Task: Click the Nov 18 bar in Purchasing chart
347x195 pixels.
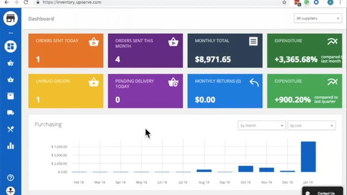Action: click(x=267, y=170)
